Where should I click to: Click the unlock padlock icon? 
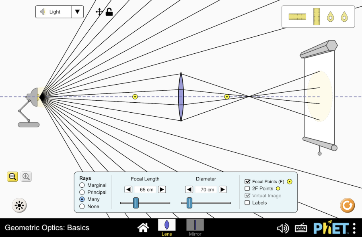(x=109, y=12)
